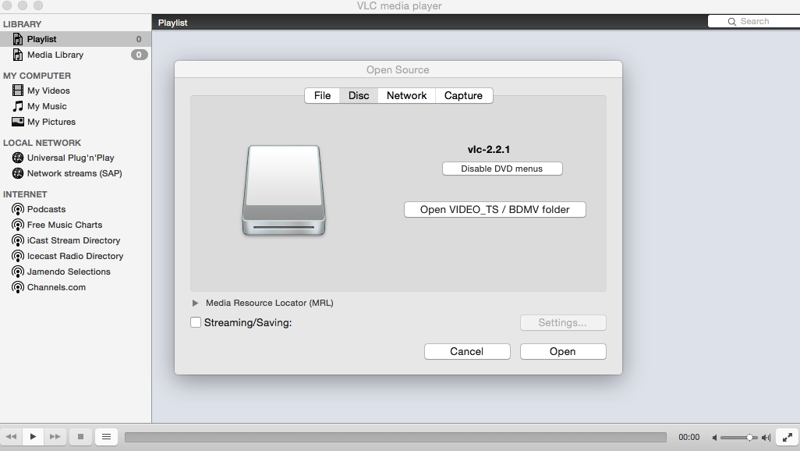Toggle the playlist view button
800x451 pixels.
tap(106, 437)
